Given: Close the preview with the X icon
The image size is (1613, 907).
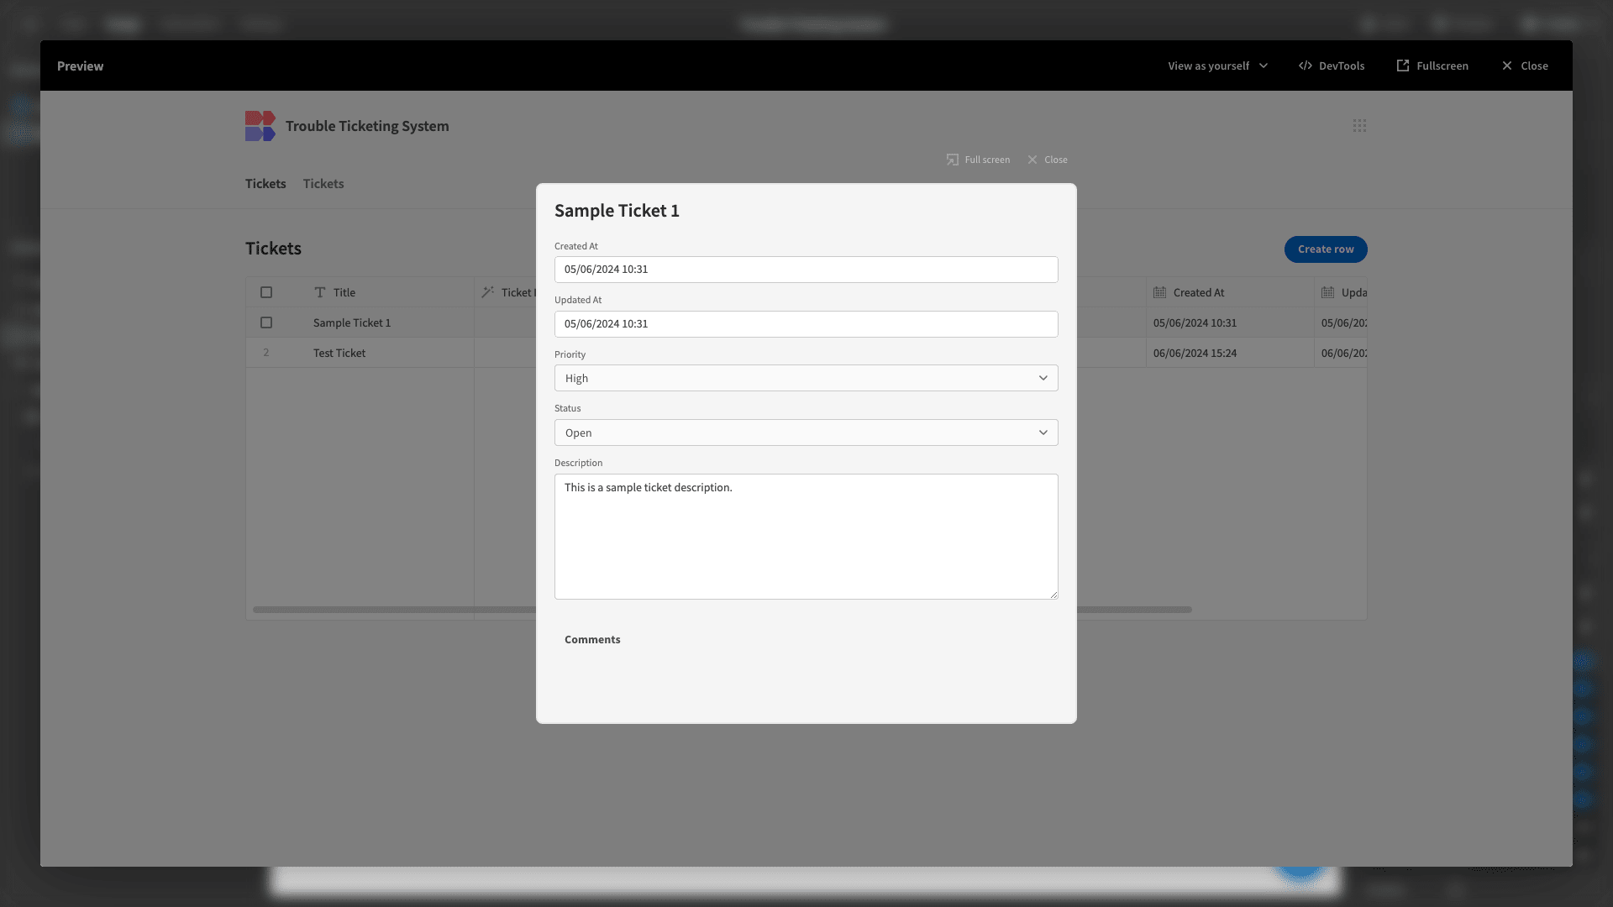Looking at the screenshot, I should click(x=1507, y=66).
